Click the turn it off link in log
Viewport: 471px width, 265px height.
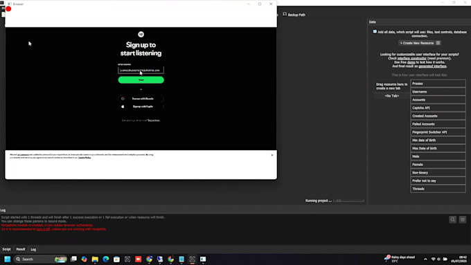coord(43,229)
